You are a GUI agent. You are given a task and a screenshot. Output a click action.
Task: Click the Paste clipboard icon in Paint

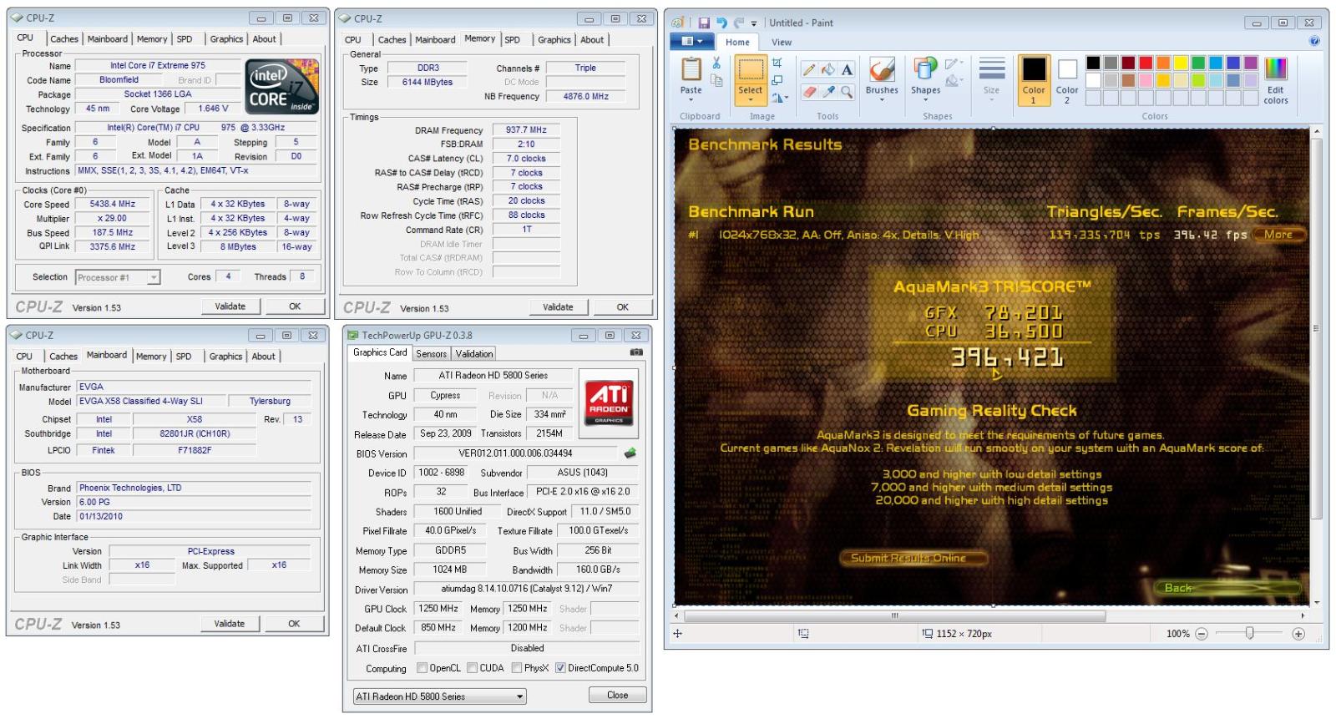coord(691,69)
